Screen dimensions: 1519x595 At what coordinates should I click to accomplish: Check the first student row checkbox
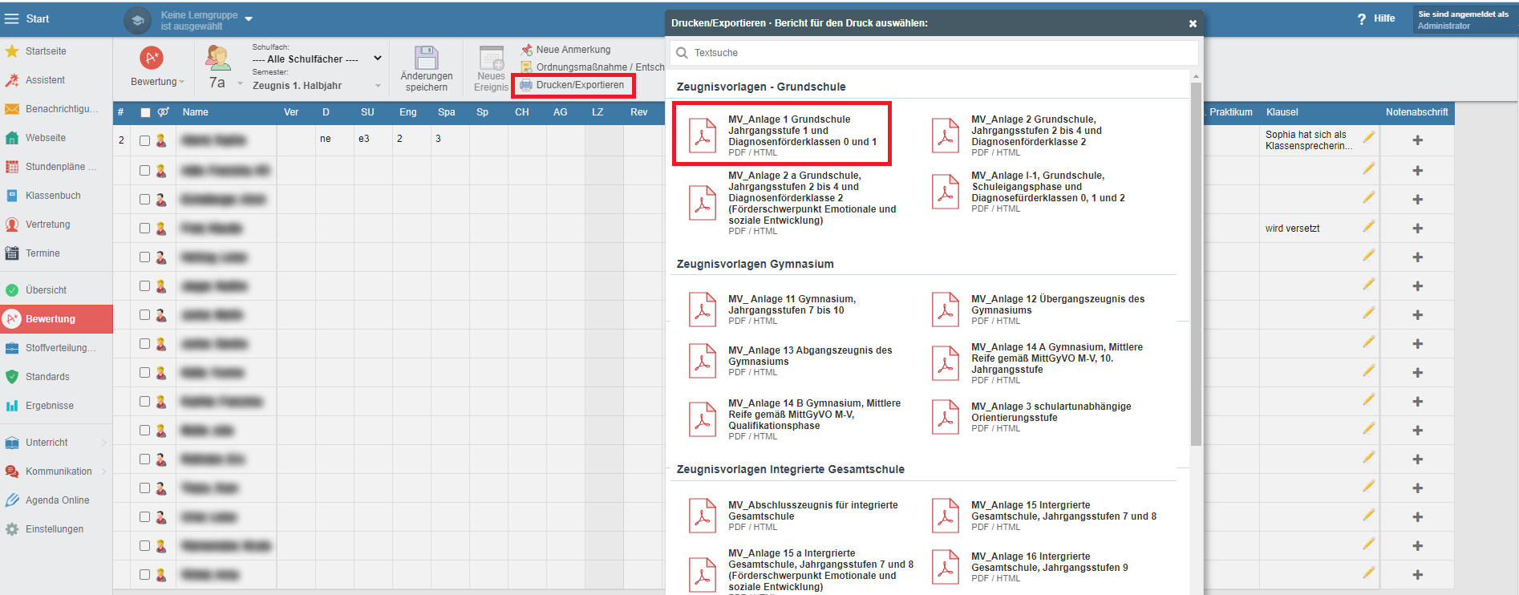point(144,140)
